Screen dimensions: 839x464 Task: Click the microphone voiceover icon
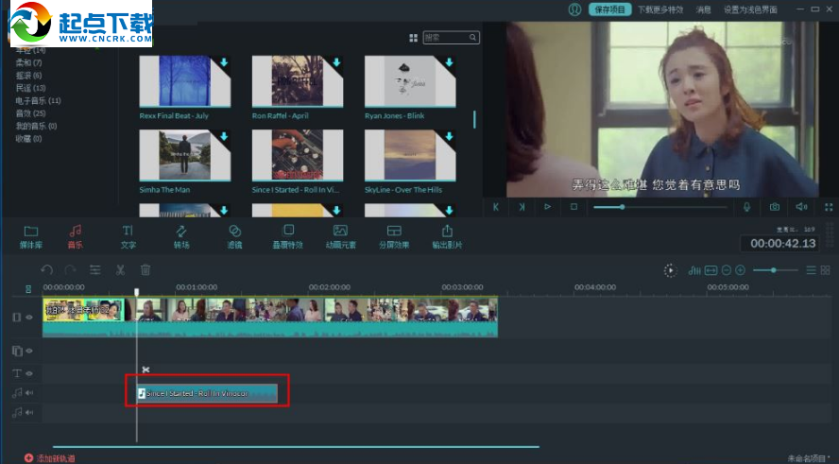(746, 207)
